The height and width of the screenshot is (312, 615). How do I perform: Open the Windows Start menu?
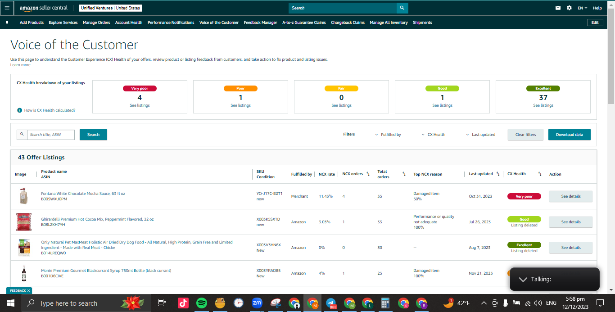point(11,303)
